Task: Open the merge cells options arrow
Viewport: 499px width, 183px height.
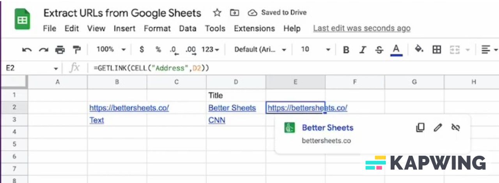Action: (x=467, y=50)
